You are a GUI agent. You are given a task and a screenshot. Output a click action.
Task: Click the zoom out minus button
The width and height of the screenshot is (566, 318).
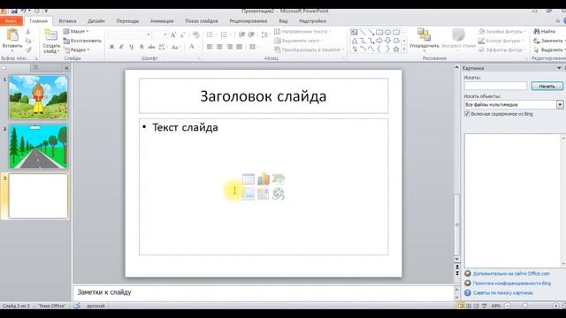point(508,306)
